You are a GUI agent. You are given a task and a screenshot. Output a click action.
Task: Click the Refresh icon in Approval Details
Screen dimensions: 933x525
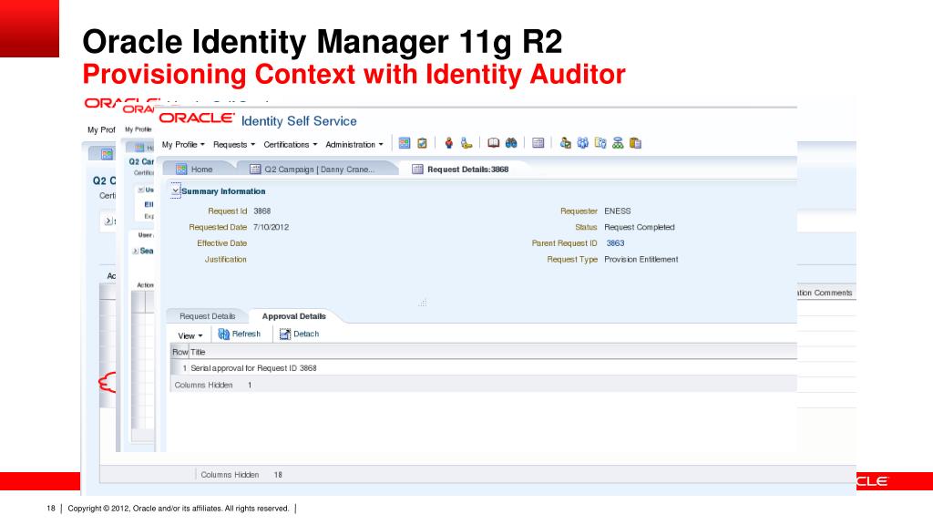[224, 334]
